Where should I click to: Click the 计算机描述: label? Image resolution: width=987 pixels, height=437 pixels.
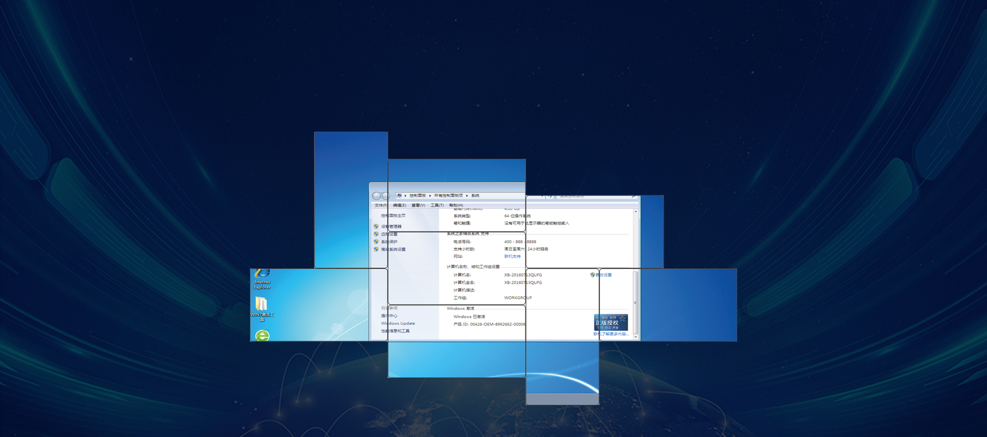(464, 290)
